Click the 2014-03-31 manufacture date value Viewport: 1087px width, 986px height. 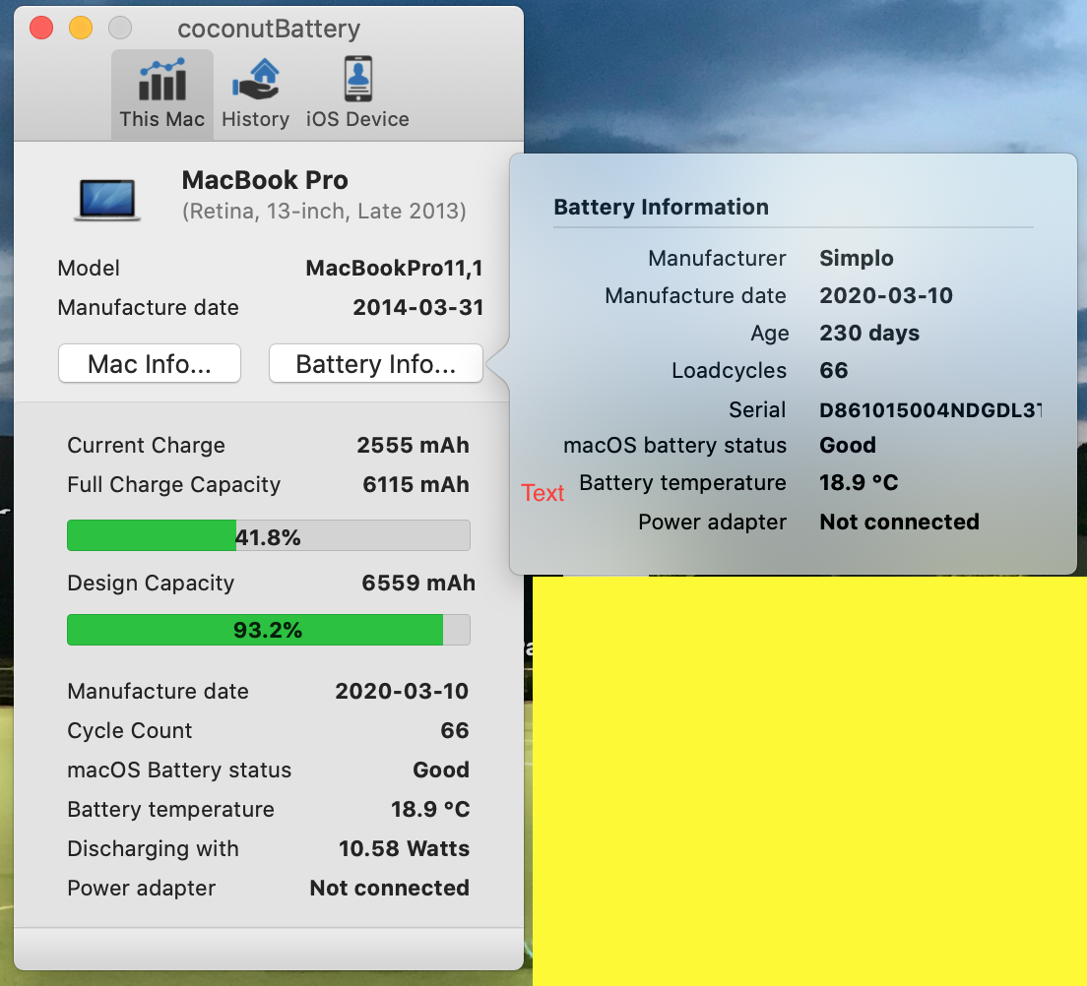click(x=418, y=307)
